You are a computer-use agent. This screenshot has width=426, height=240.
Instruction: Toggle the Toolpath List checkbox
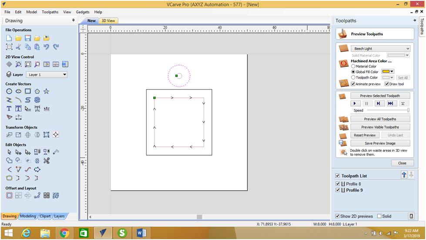click(337, 176)
